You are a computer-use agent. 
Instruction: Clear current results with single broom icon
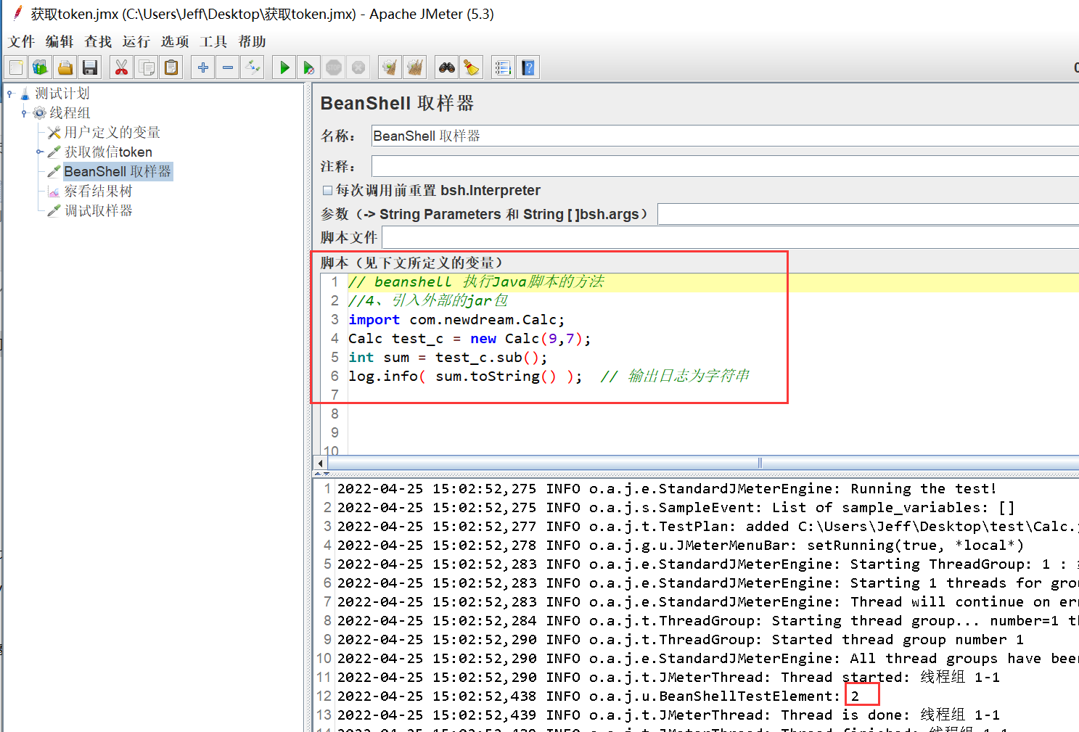point(390,67)
